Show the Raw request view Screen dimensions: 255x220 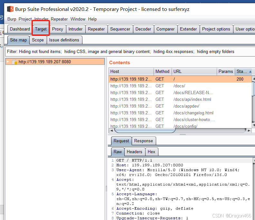[118, 152]
